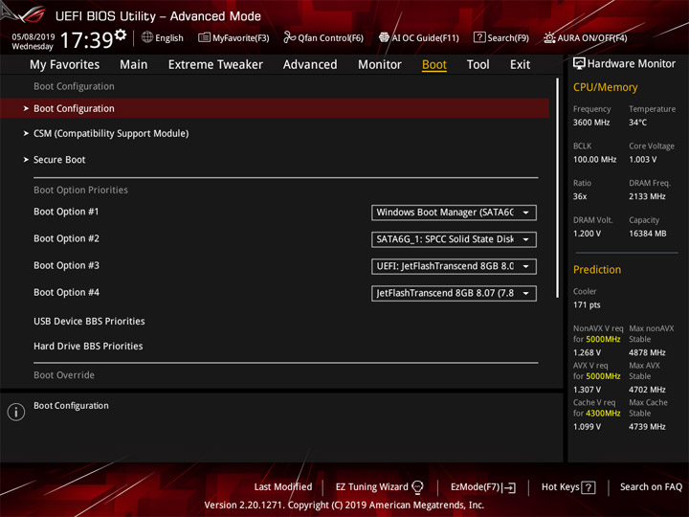Click the MyFavorite list icon
The height and width of the screenshot is (517, 689).
coord(204,37)
